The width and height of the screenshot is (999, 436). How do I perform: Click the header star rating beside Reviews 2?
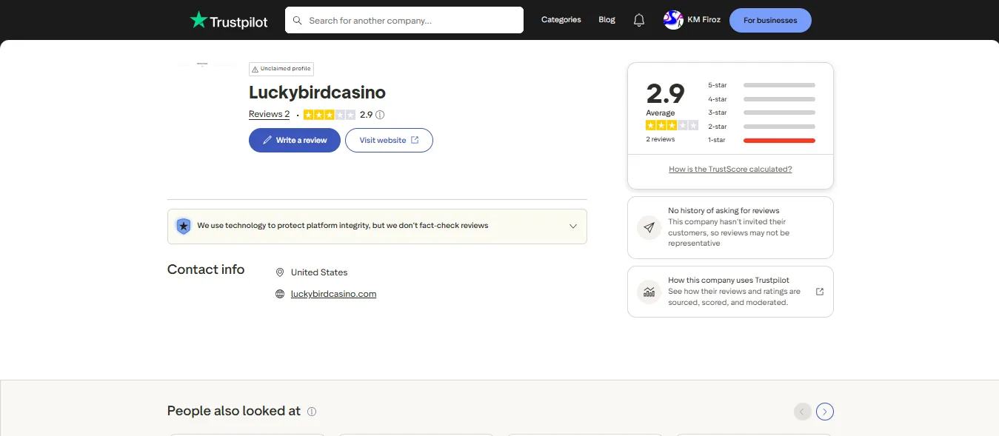[330, 115]
